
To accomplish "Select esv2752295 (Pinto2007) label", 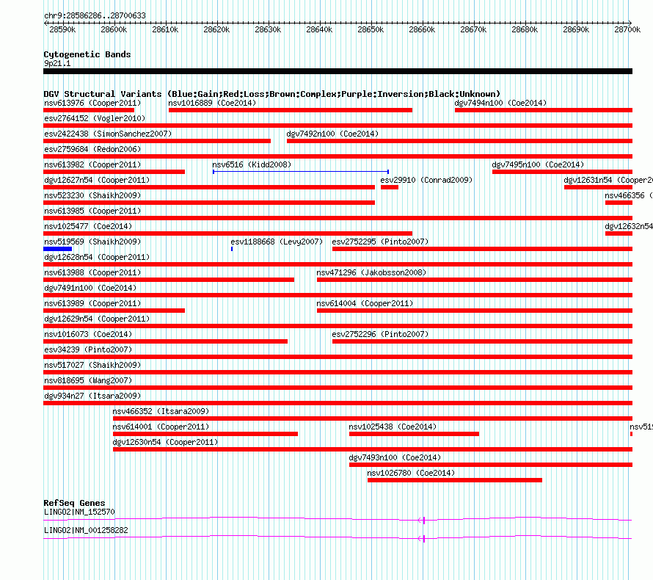I will tap(380, 242).
